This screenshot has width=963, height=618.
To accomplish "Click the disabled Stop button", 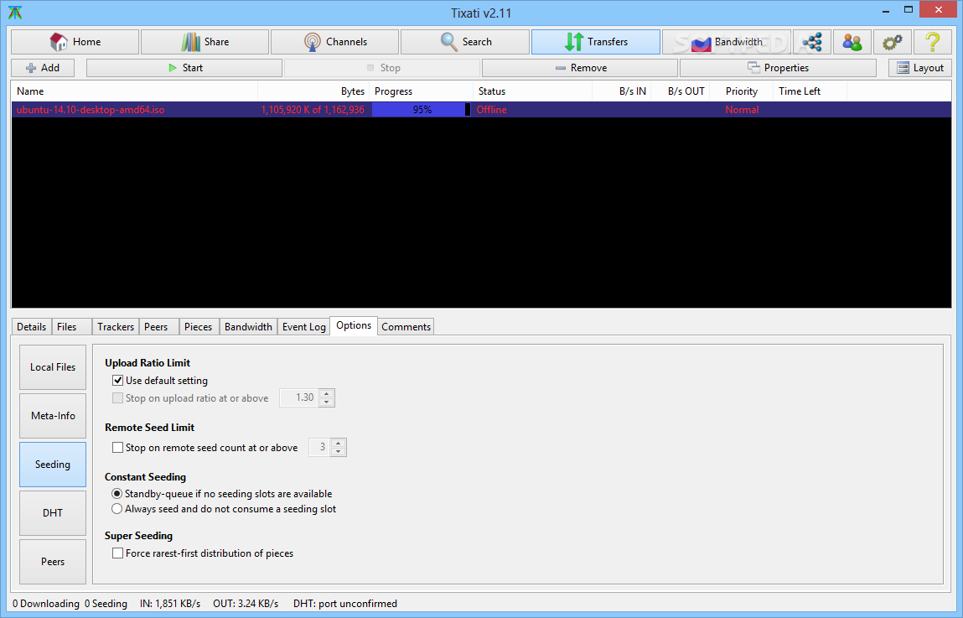I will pos(383,68).
